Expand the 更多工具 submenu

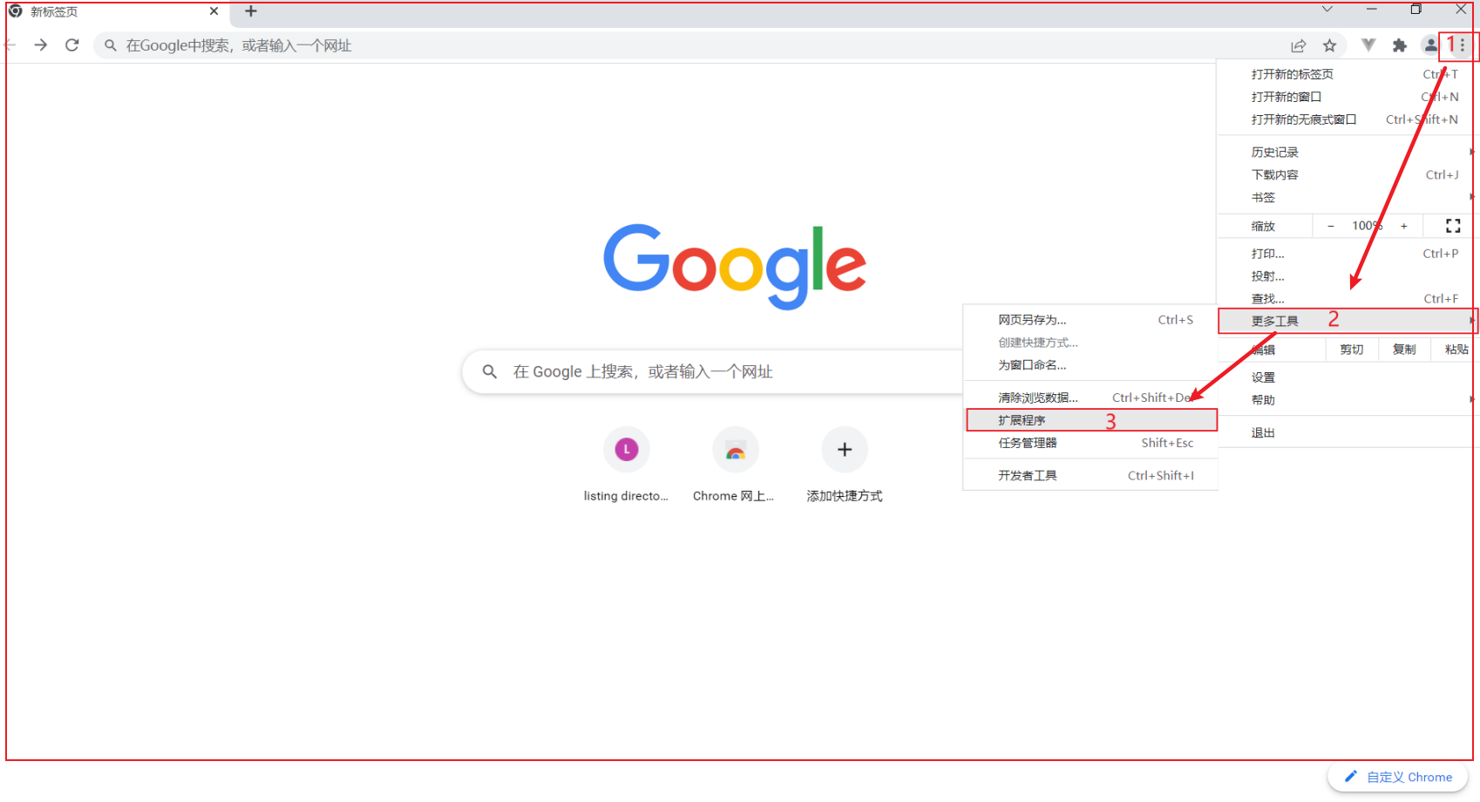click(x=1348, y=321)
